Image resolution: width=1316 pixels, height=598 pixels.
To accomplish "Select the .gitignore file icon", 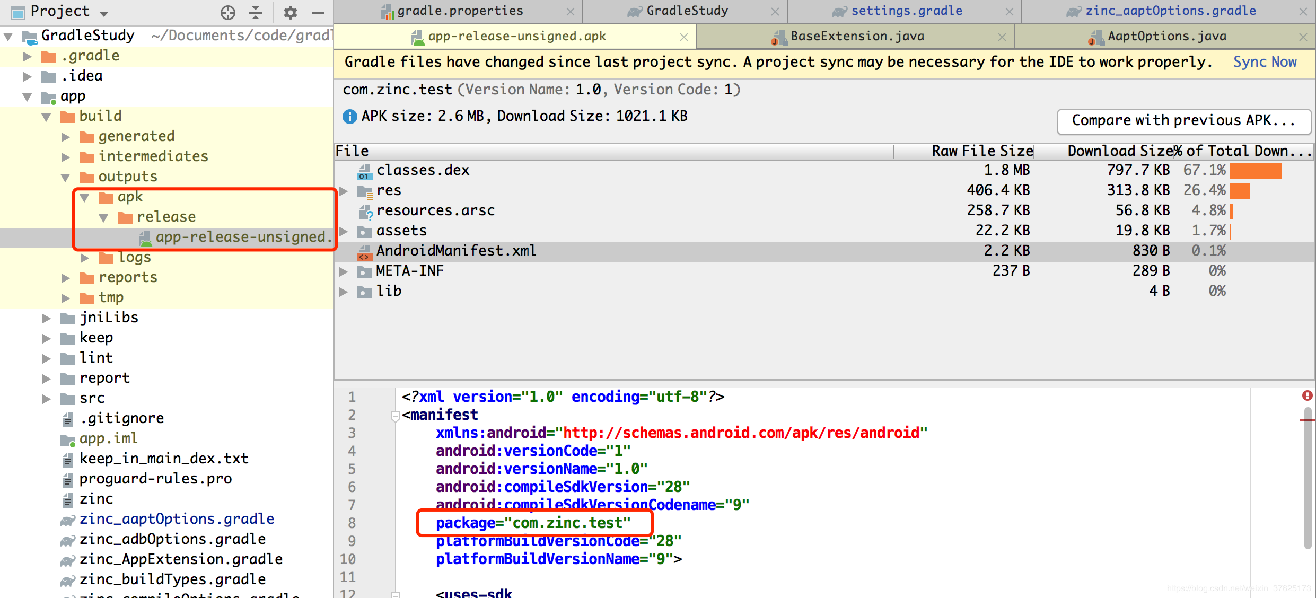I will (68, 420).
